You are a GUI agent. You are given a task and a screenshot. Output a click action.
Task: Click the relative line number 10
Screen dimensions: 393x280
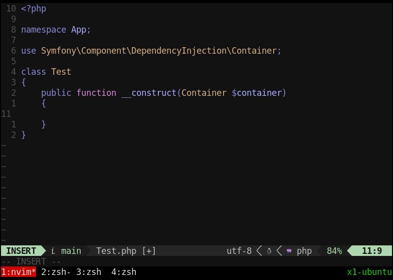tap(11, 9)
